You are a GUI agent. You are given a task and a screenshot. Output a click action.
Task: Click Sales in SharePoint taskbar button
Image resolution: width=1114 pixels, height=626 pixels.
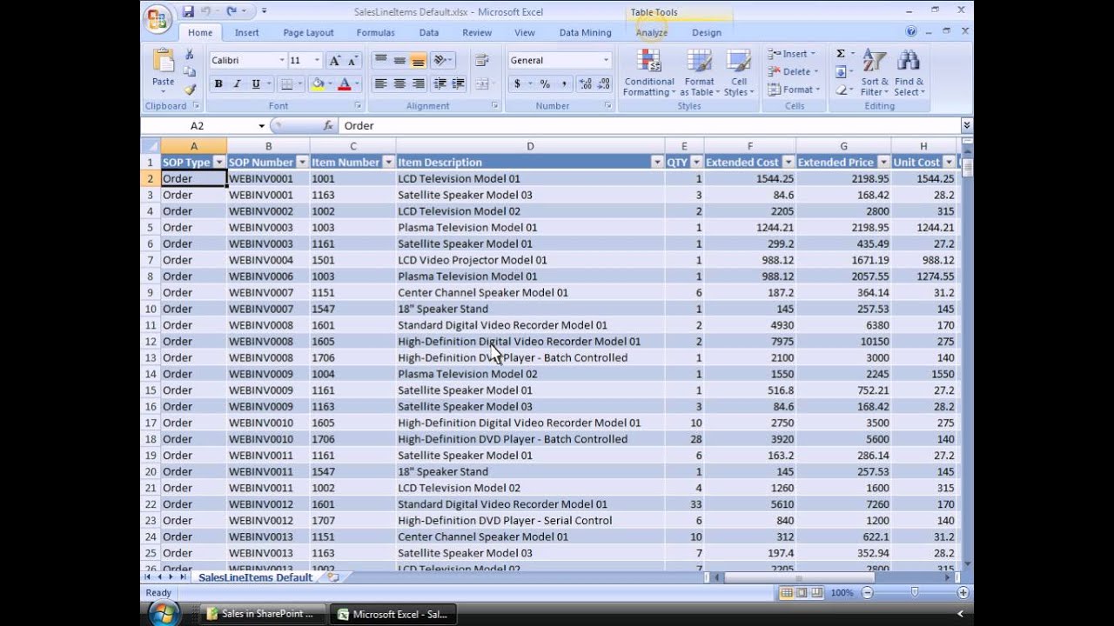point(264,614)
